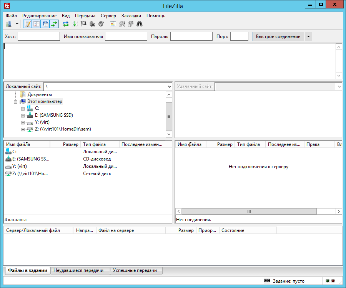Click the remote list horizontal scrollbar thumb
The image size is (346, 288).
tap(249, 211)
